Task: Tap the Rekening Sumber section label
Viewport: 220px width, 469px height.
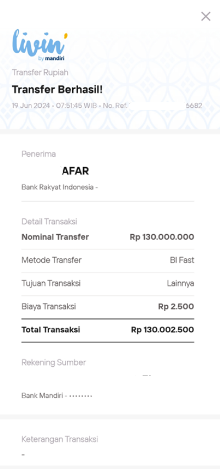Action: coord(53,362)
